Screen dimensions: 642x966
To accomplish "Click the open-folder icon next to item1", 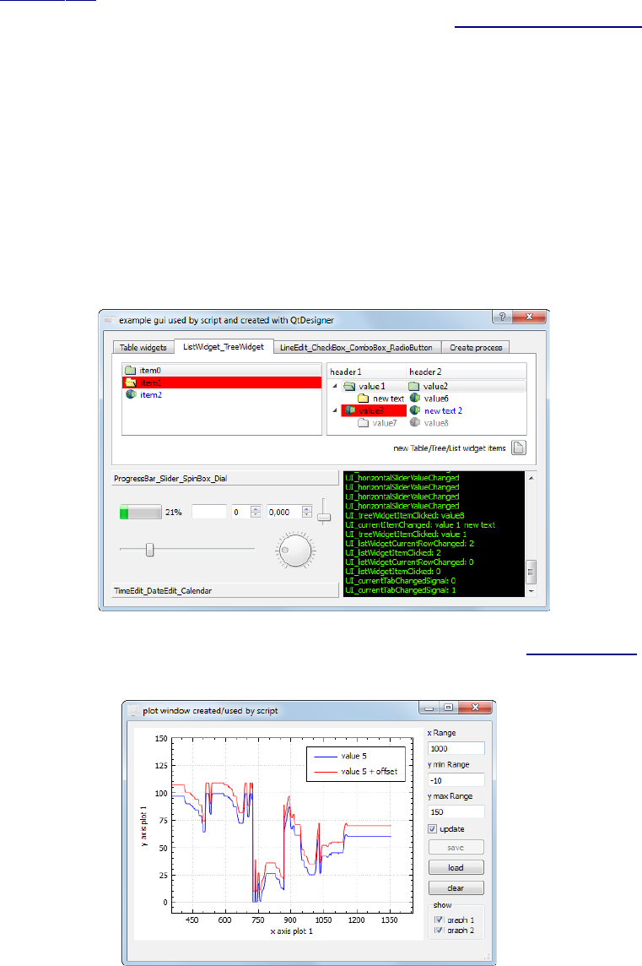I will 130,383.
